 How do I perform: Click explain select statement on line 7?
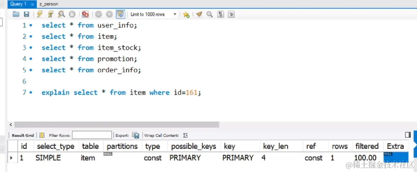[121, 92]
